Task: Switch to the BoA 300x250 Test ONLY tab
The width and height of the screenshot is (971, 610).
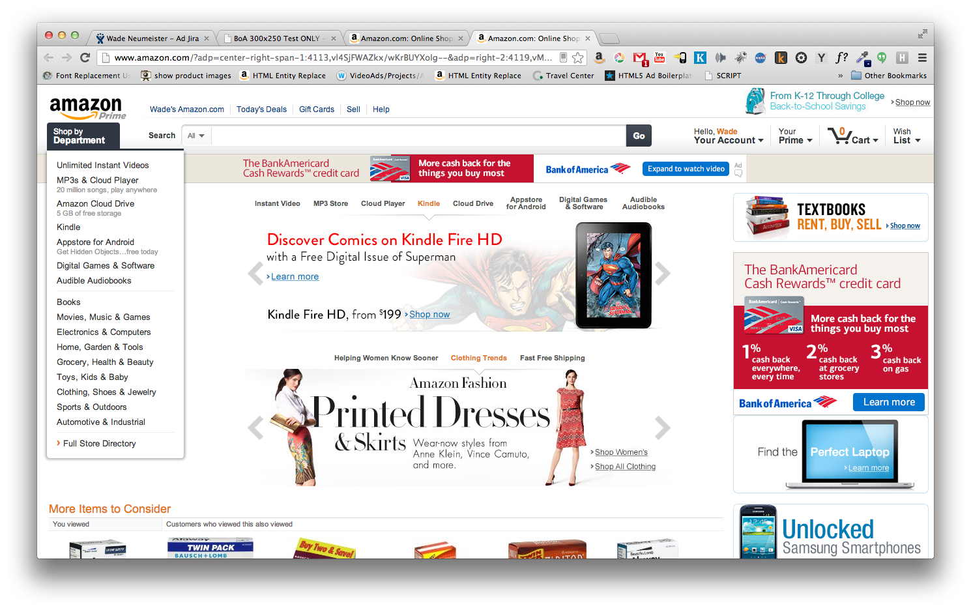Action: (x=277, y=38)
